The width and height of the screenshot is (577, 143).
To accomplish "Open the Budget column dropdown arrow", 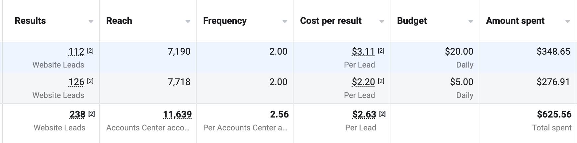I will pyautogui.click(x=471, y=22).
